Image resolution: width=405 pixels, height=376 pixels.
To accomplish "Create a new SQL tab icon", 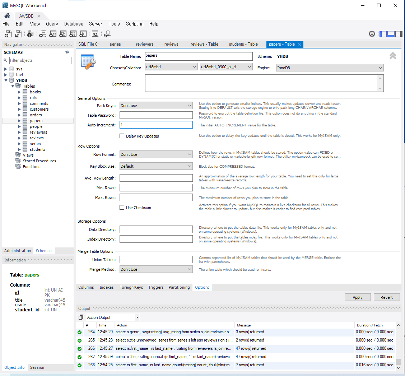I will 8,34.
